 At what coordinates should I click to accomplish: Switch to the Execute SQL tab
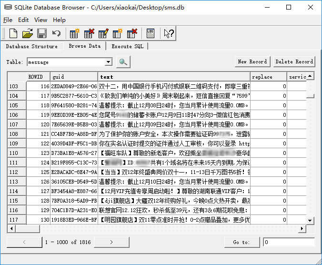pyautogui.click(x=127, y=46)
